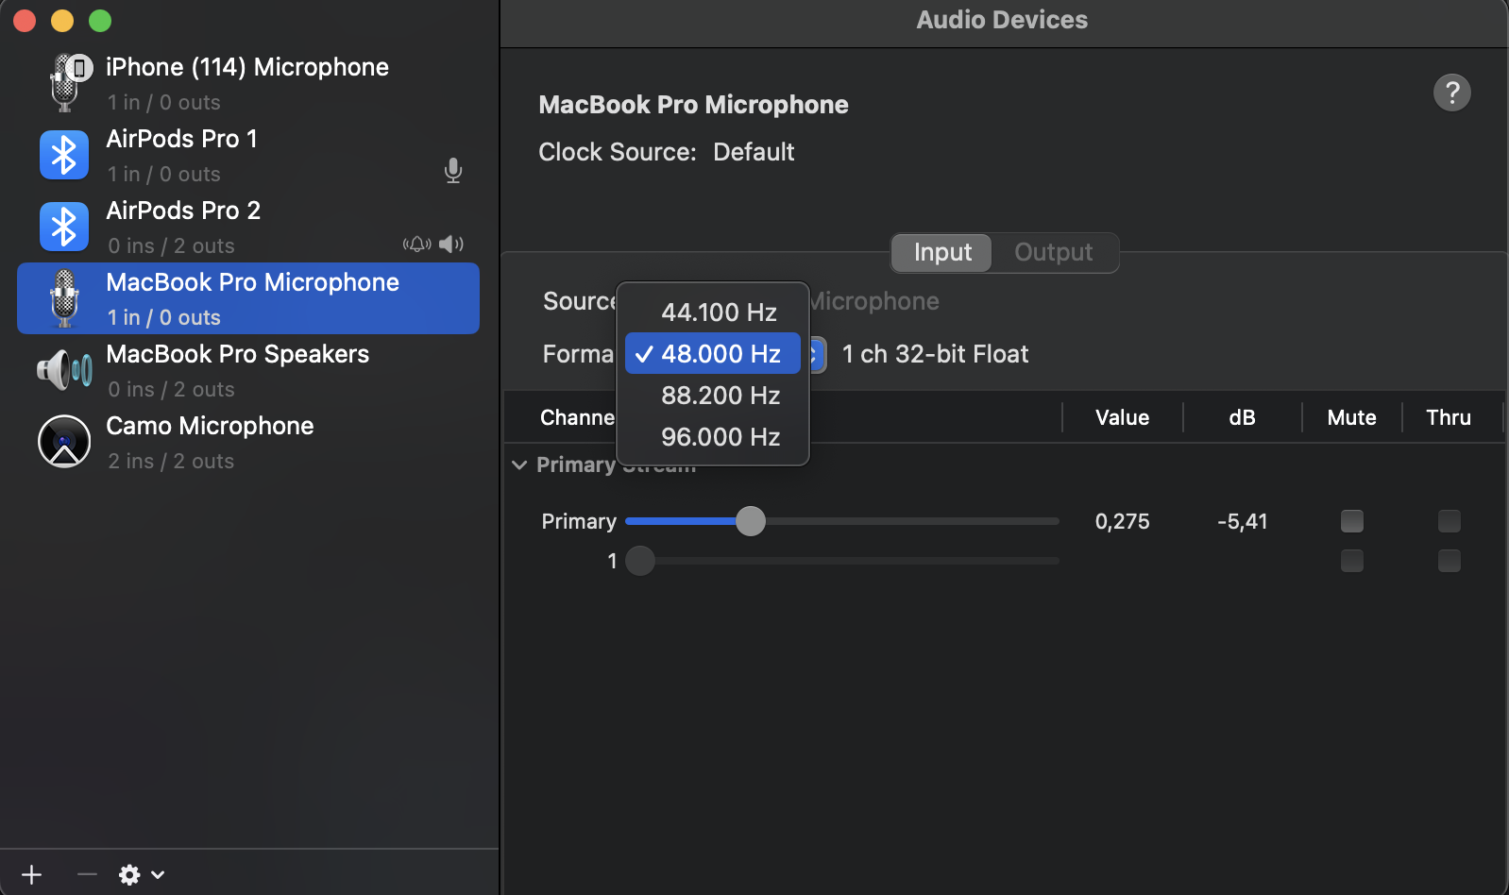The image size is (1509, 895).
Task: Click the default output speaker icon on AirPods Pro 2
Action: pos(451,245)
